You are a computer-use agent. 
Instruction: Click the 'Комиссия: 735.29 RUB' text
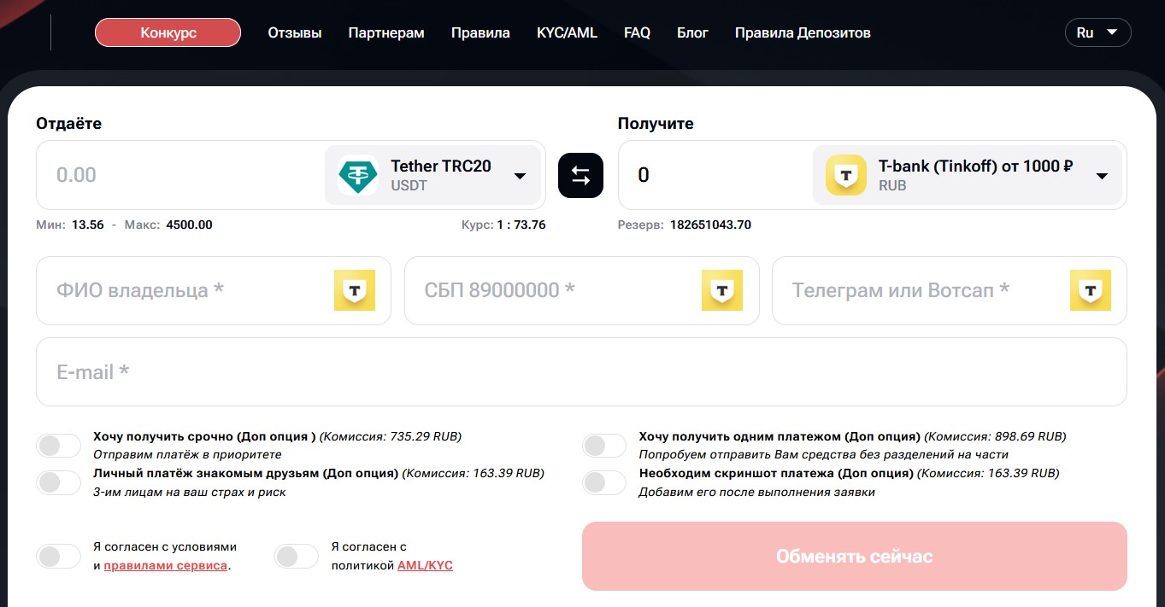click(391, 436)
